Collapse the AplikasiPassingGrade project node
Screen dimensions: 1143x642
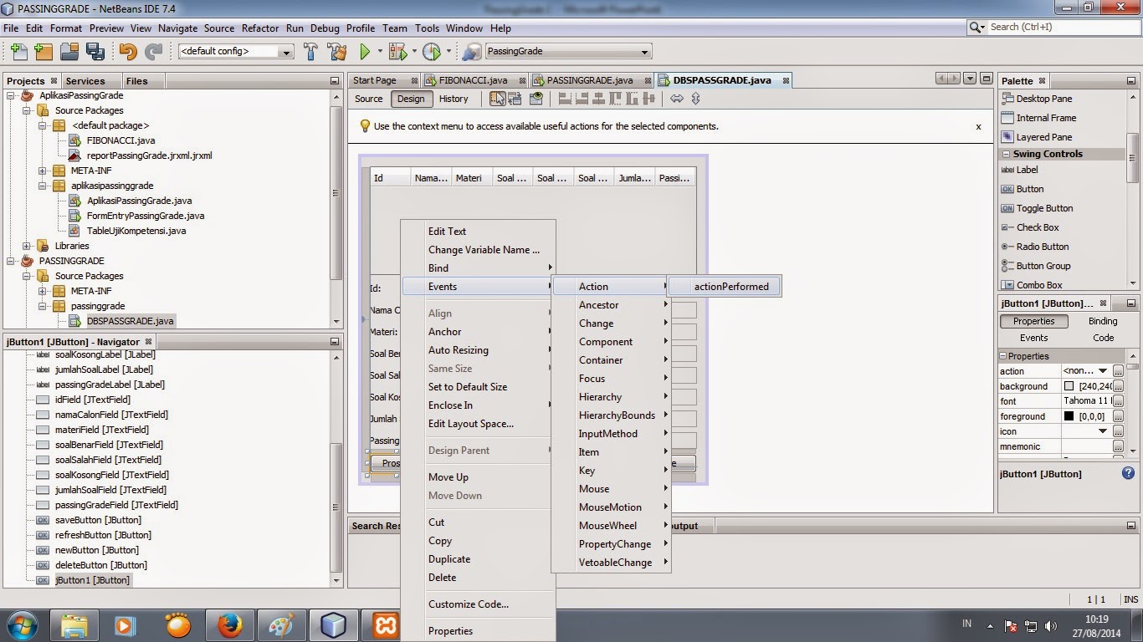[12, 95]
